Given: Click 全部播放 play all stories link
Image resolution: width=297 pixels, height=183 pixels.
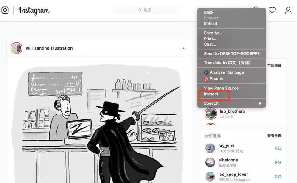Looking at the screenshot, I should (x=274, y=65).
